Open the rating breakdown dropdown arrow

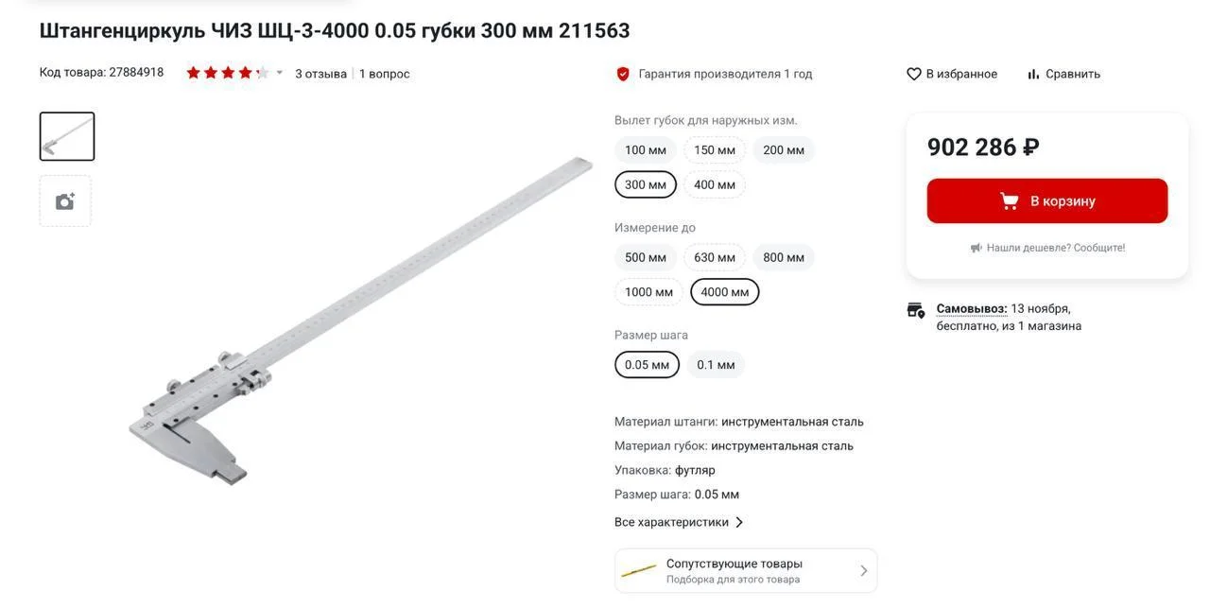pyautogui.click(x=280, y=73)
